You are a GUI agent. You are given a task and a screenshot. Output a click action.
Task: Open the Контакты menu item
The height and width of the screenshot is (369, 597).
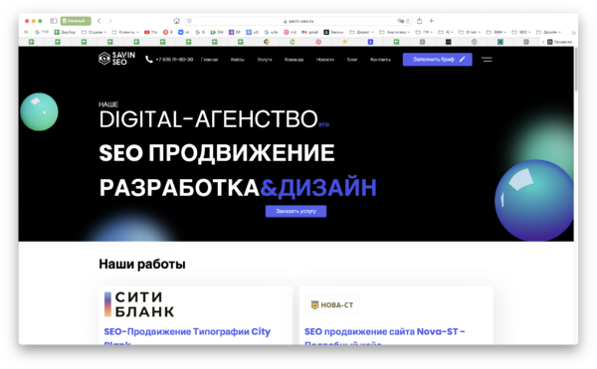point(380,60)
